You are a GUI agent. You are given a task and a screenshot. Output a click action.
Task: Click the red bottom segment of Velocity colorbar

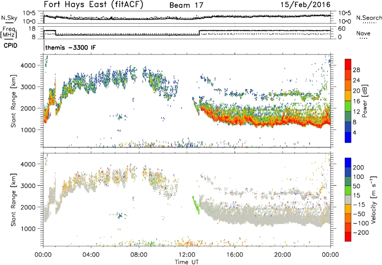pyautogui.click(x=348, y=237)
